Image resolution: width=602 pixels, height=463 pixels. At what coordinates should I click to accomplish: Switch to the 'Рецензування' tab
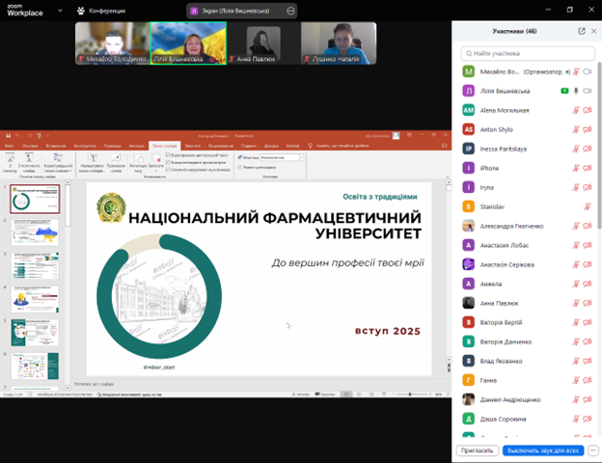(221, 146)
